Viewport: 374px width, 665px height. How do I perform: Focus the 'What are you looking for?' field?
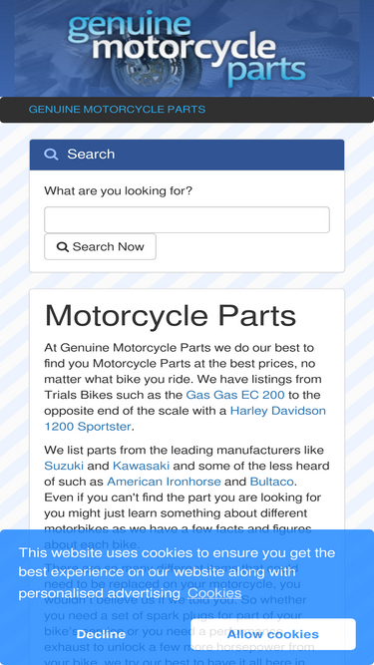187,219
